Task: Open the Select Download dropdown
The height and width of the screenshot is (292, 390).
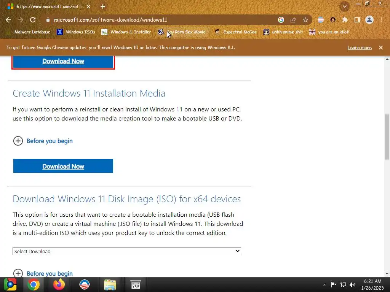Action: (x=126, y=251)
